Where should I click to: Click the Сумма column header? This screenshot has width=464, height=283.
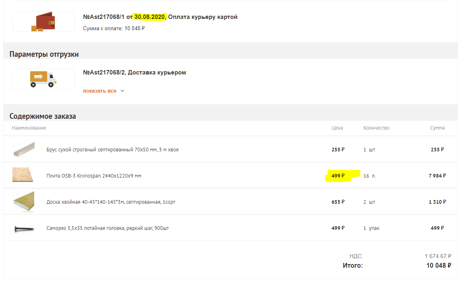[x=437, y=128]
